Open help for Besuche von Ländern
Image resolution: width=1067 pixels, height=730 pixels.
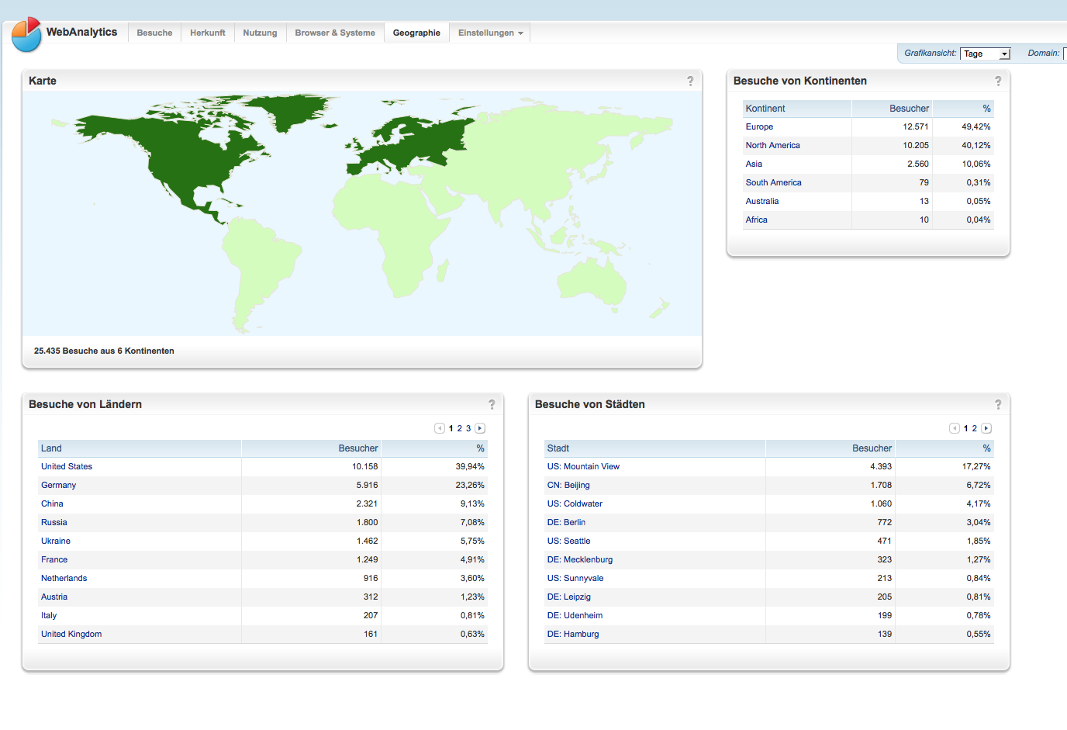pos(492,405)
